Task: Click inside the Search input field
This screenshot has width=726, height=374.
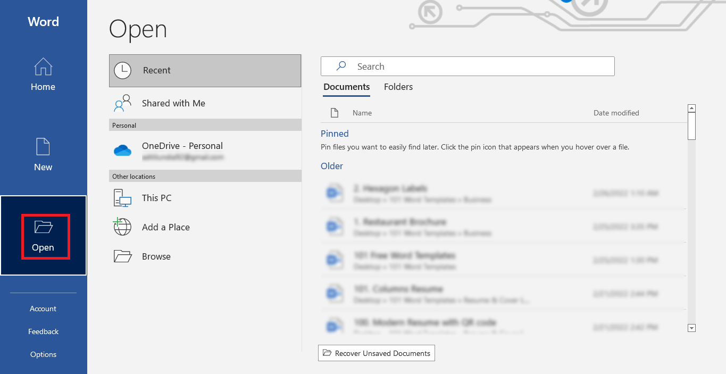Action: 468,66
